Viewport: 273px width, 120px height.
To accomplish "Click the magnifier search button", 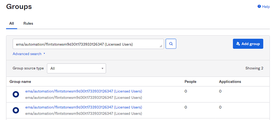I will tap(171, 44).
